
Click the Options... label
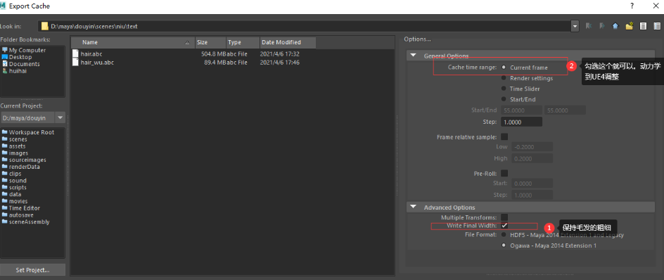[417, 39]
